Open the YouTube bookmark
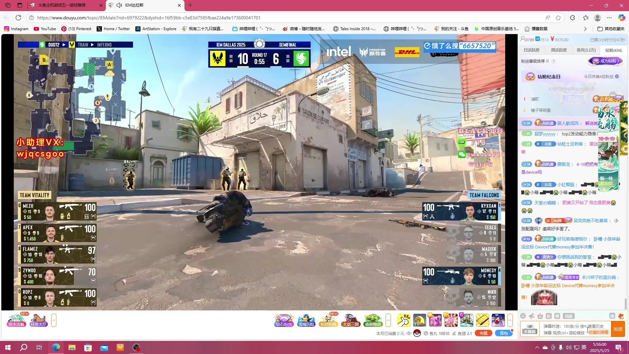 click(x=45, y=29)
